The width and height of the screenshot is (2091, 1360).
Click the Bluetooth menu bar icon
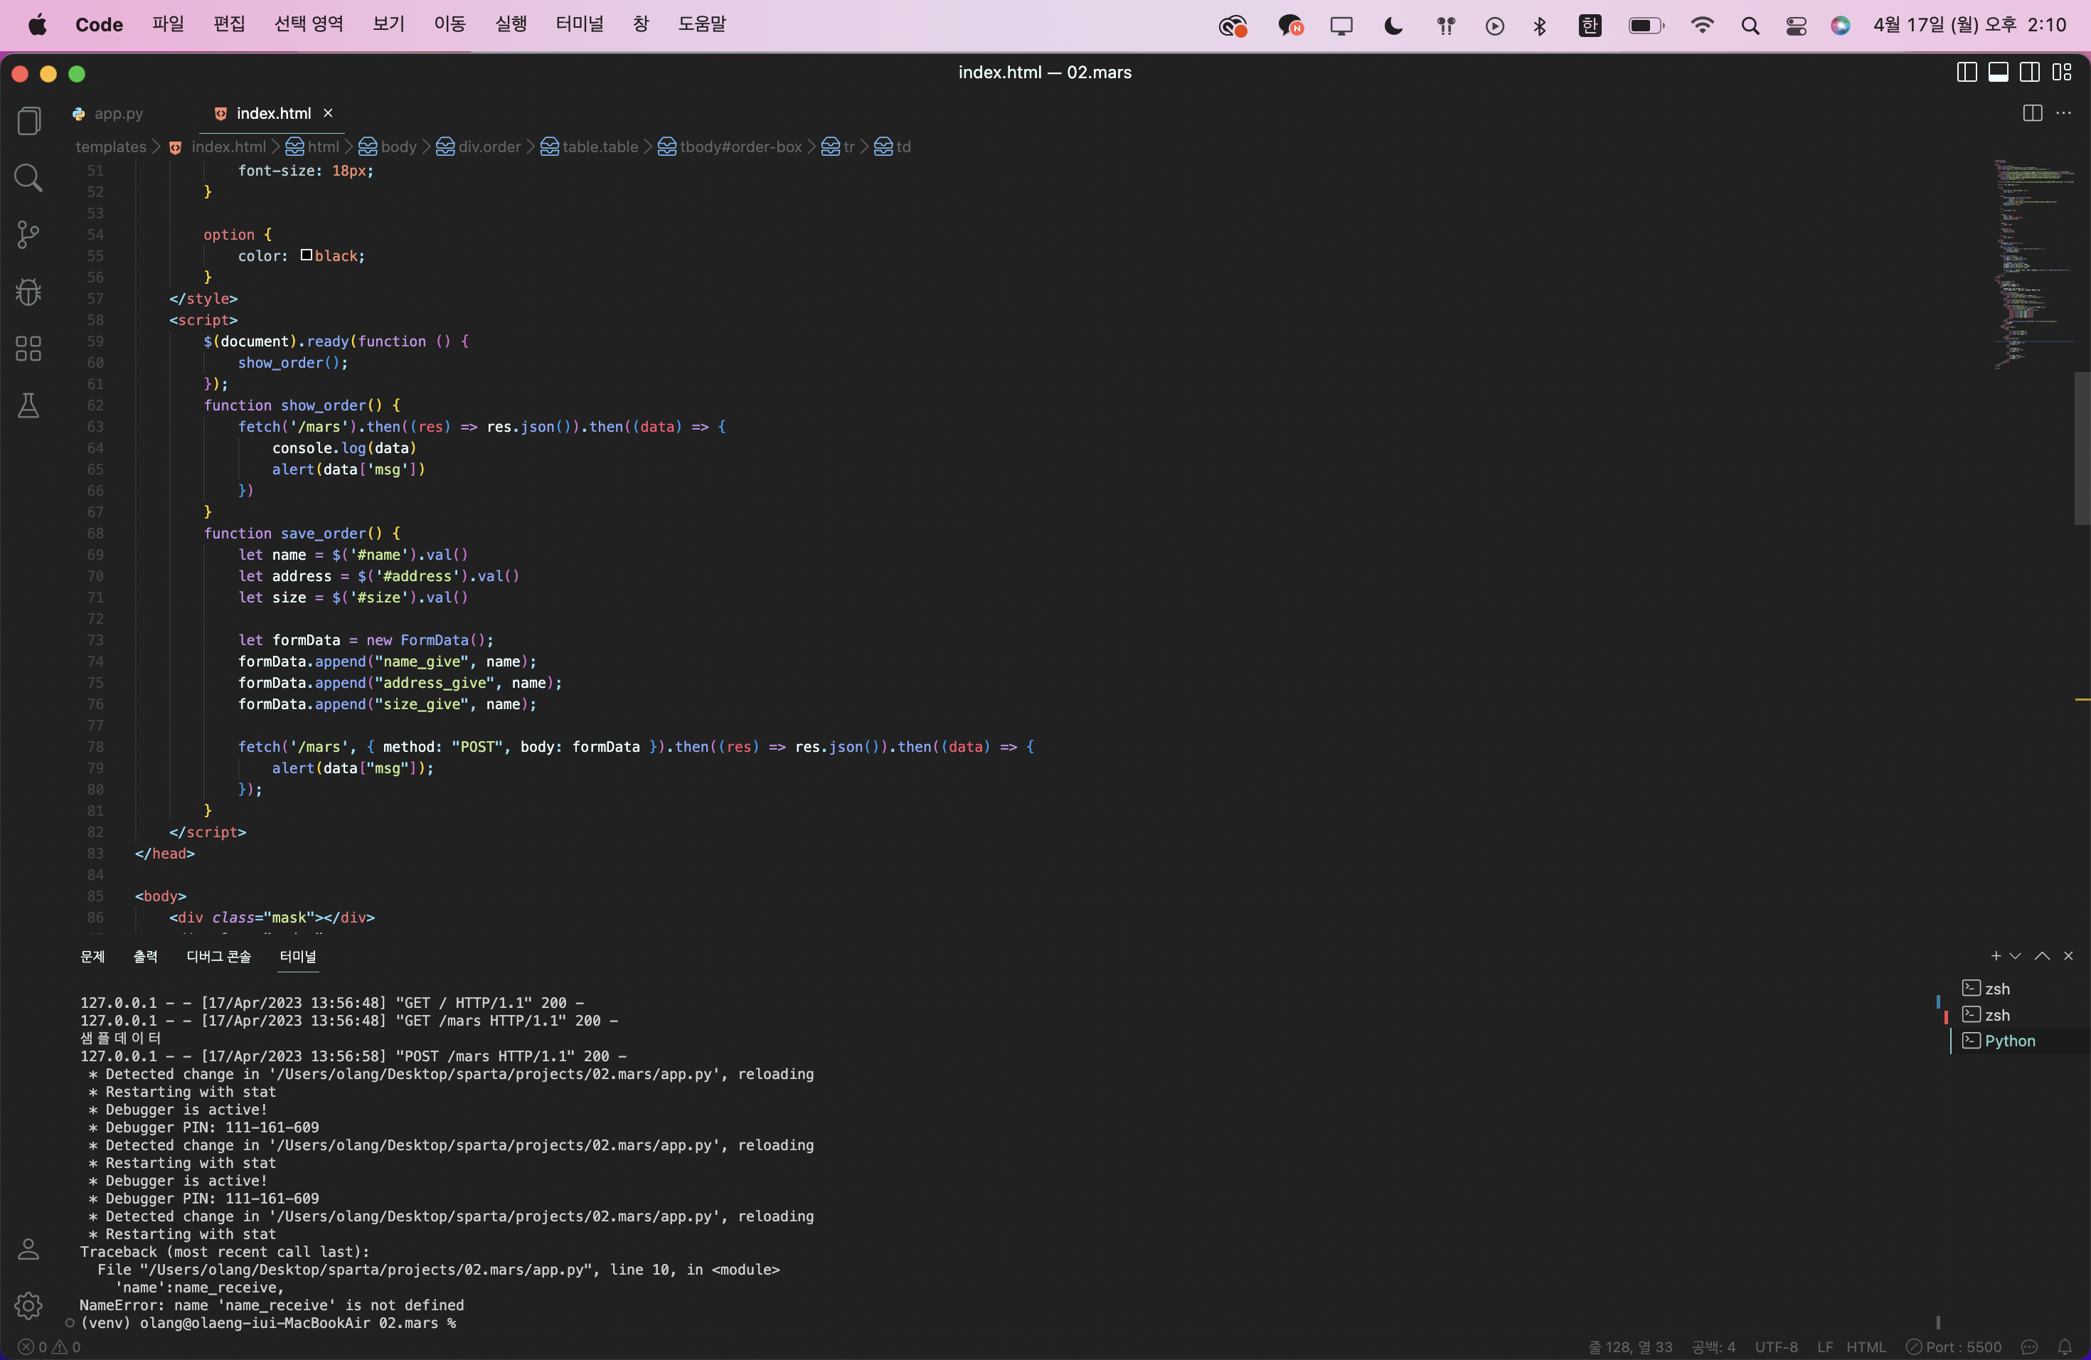click(x=1539, y=26)
